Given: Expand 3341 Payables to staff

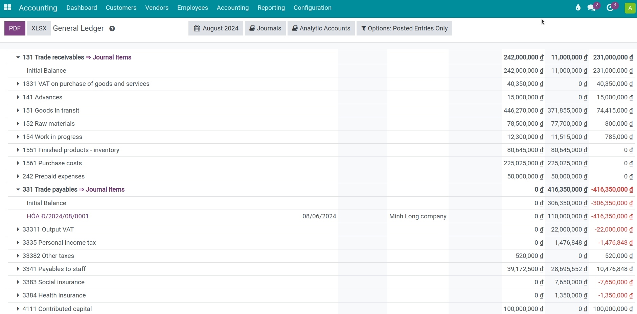Looking at the screenshot, I should pyautogui.click(x=18, y=269).
